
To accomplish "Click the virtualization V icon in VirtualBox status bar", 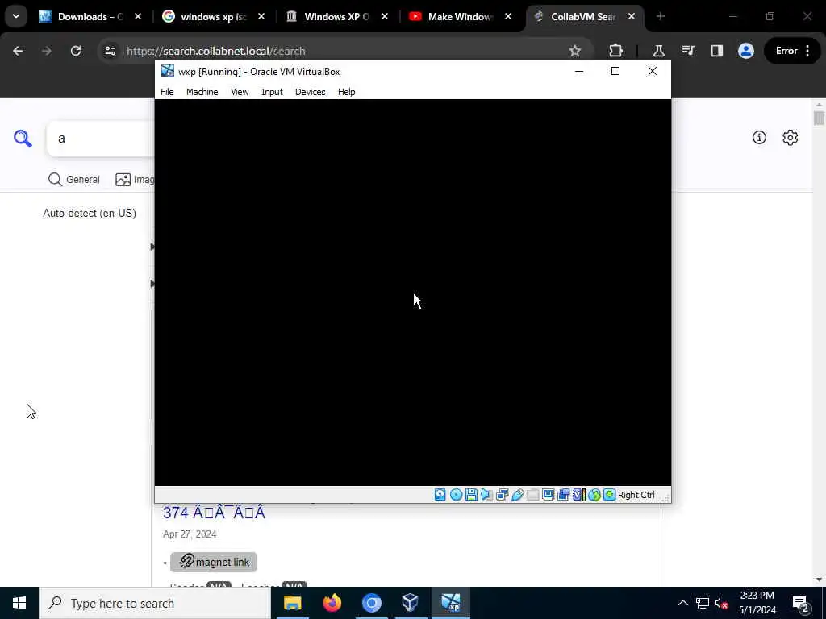I will click(x=578, y=495).
